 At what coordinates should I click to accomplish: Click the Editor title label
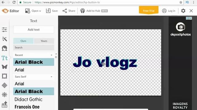pos(14,11)
